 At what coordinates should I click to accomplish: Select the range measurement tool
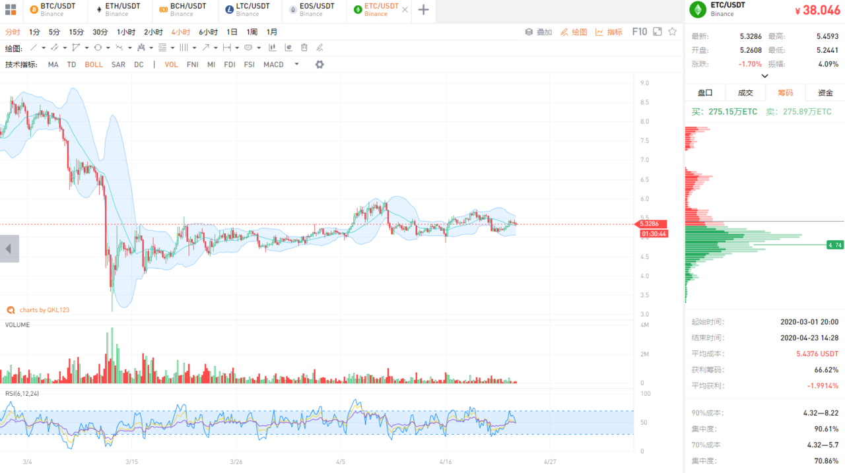click(227, 47)
